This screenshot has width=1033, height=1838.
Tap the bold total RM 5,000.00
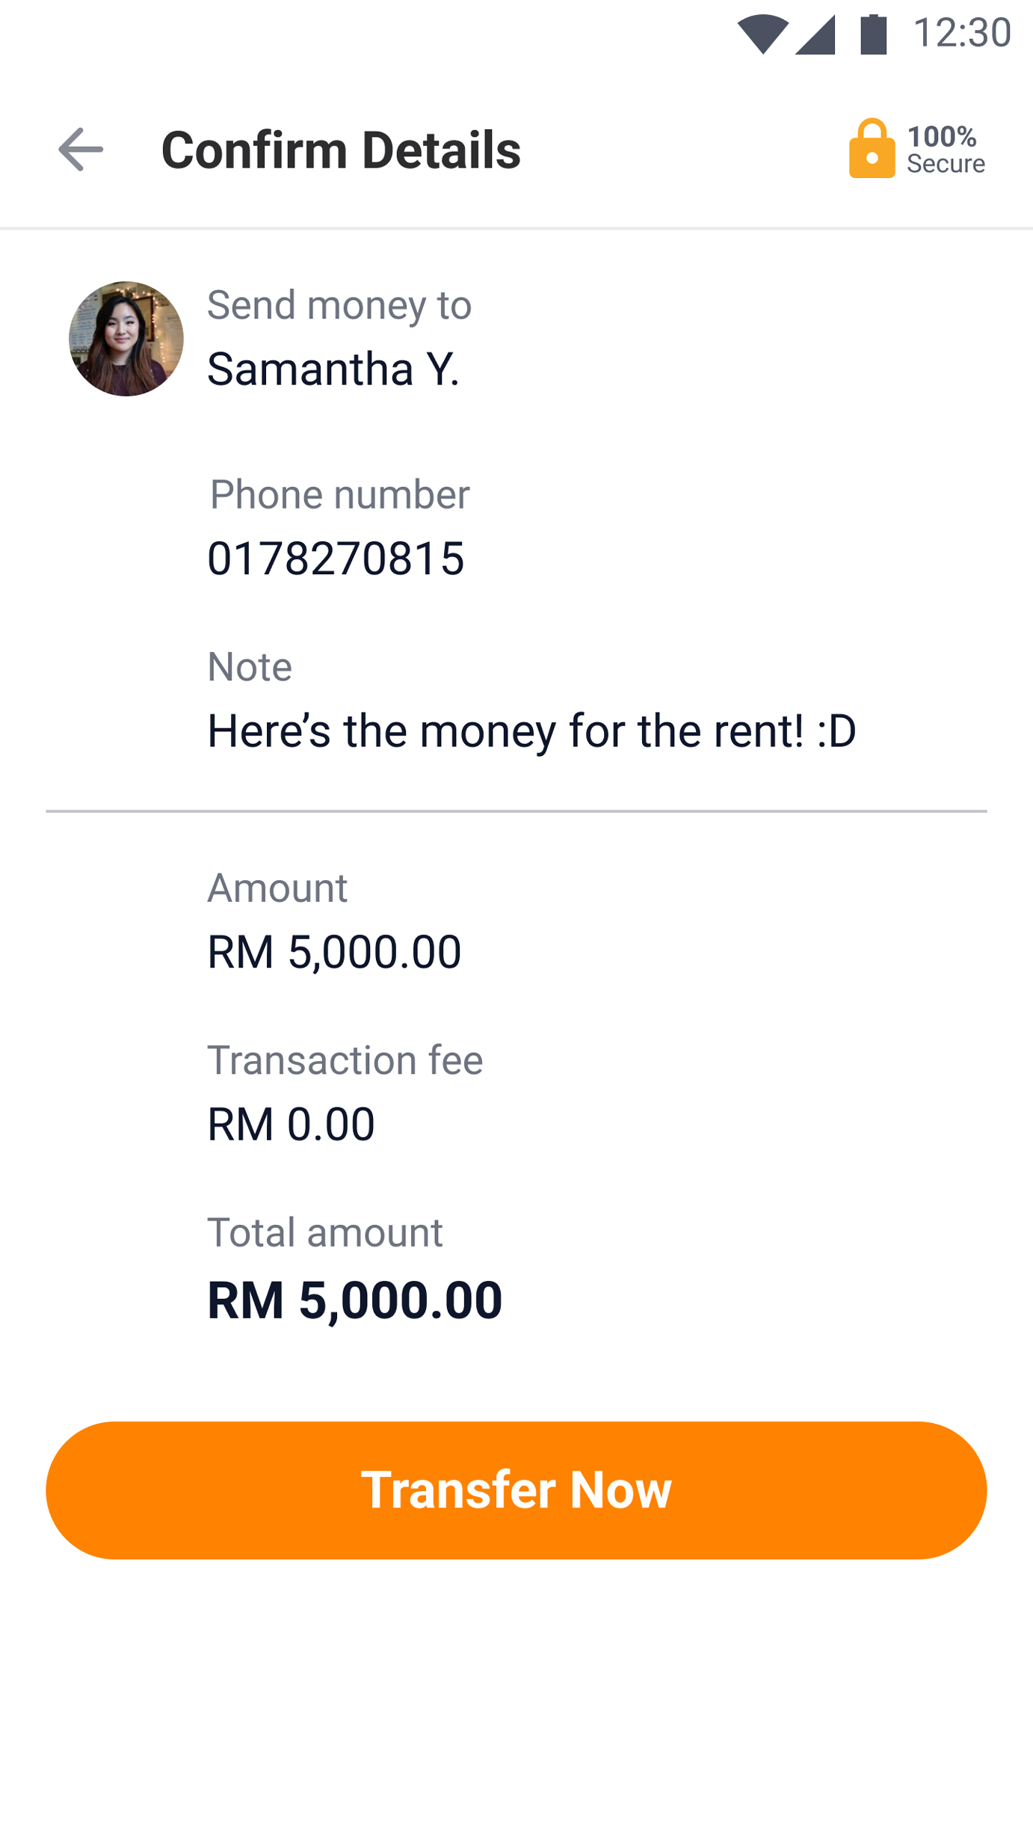[x=354, y=1300]
